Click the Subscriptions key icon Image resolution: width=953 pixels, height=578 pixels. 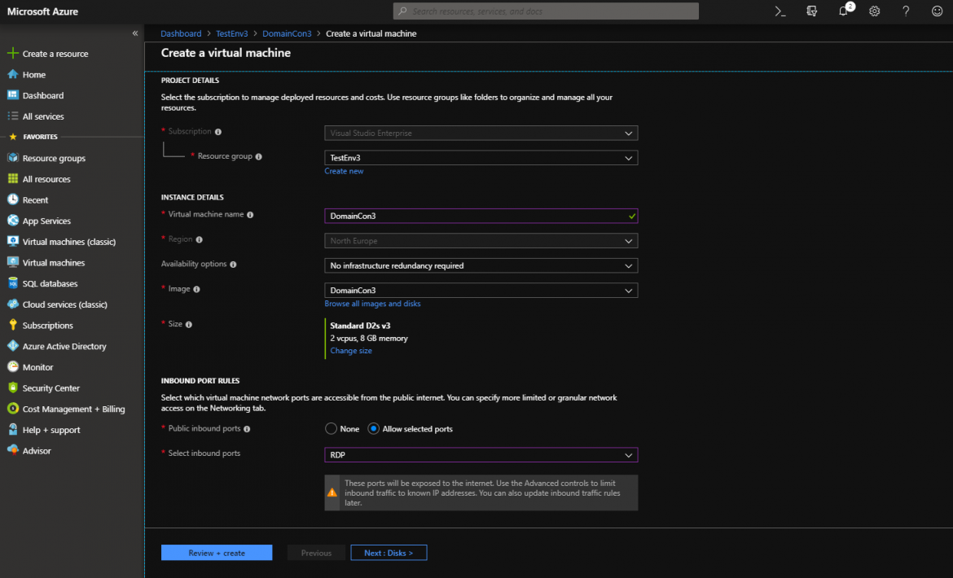click(x=12, y=325)
